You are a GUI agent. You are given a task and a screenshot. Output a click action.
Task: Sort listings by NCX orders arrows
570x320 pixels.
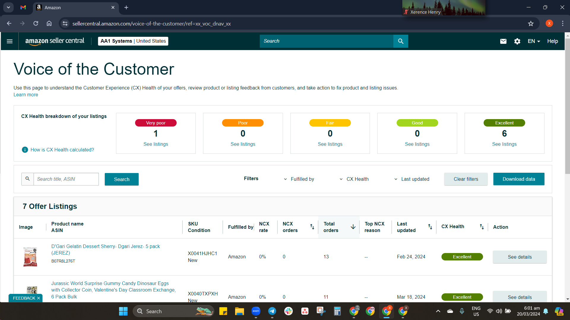coord(312,227)
